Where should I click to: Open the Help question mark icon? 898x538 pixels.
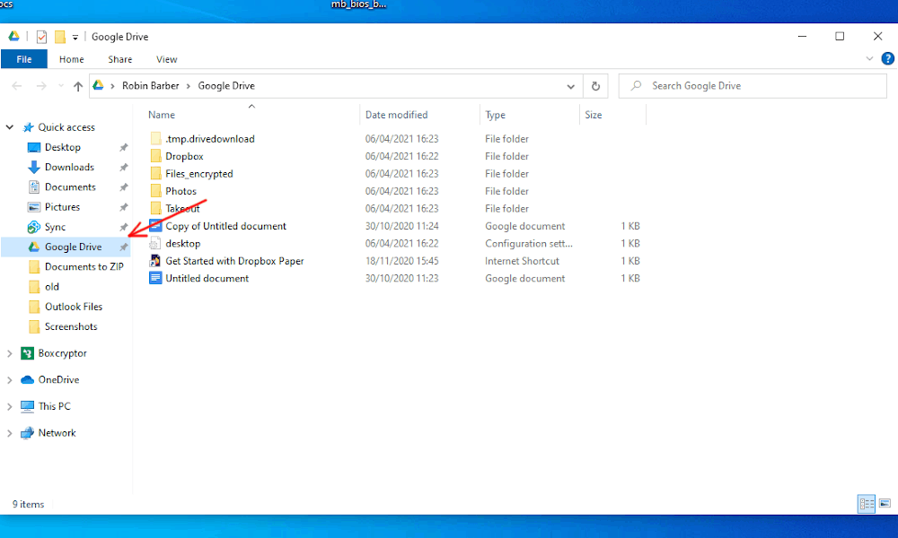pyautogui.click(x=888, y=58)
